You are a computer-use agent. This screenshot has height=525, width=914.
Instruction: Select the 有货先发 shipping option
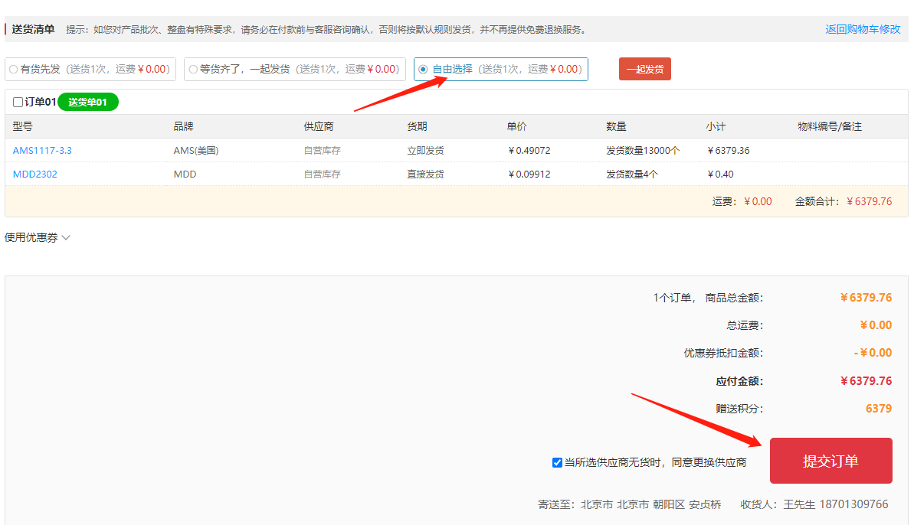pyautogui.click(x=14, y=69)
